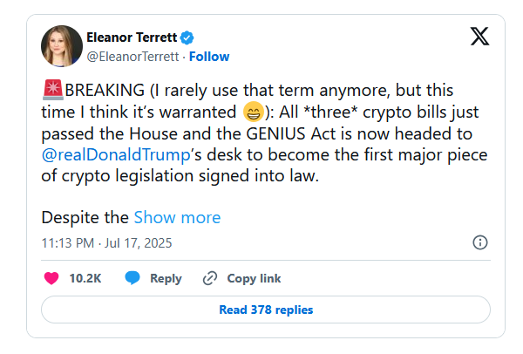Click the chain link icon

point(210,278)
